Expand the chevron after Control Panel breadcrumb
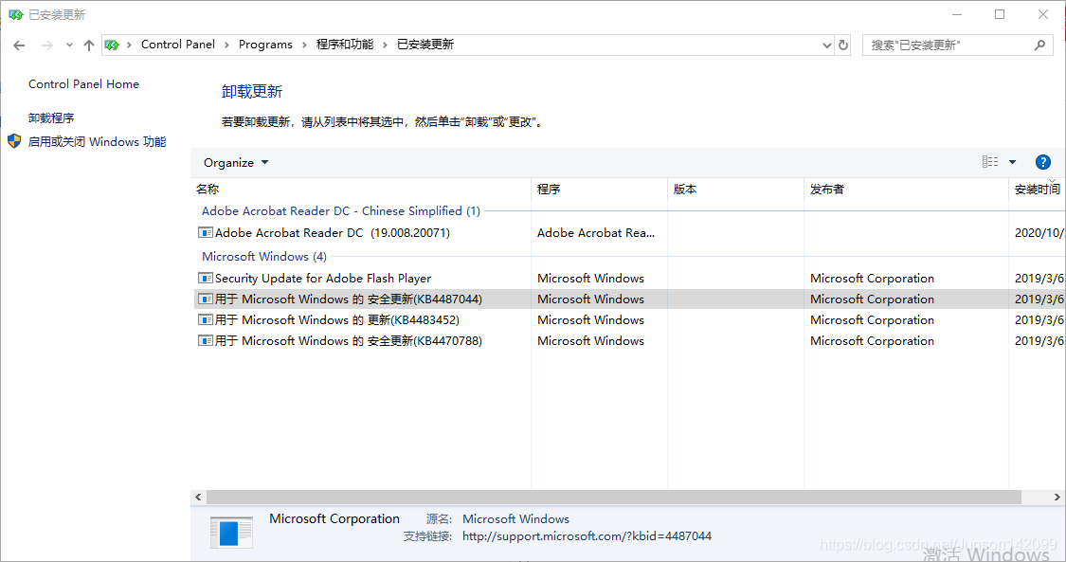The image size is (1066, 562). (x=226, y=45)
